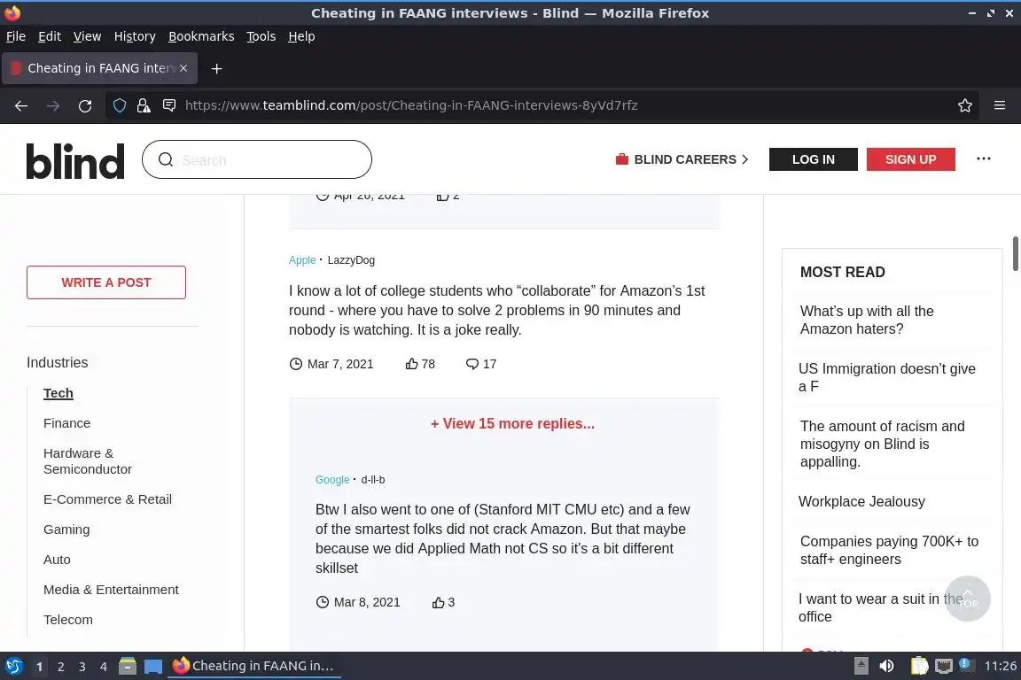View site security via the padlock icon

tap(144, 105)
